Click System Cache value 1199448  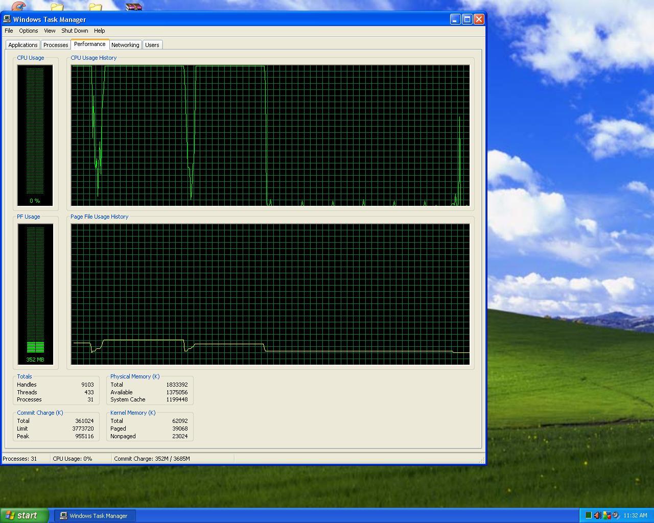pyautogui.click(x=177, y=399)
